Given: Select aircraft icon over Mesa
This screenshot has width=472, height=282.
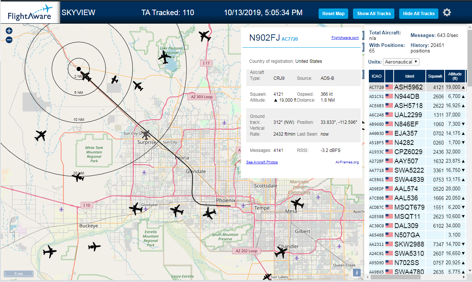Looking at the screenshot, I should (297, 203).
